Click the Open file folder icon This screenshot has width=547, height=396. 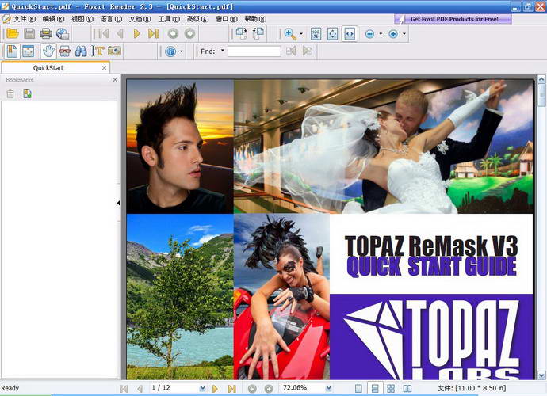coord(13,34)
